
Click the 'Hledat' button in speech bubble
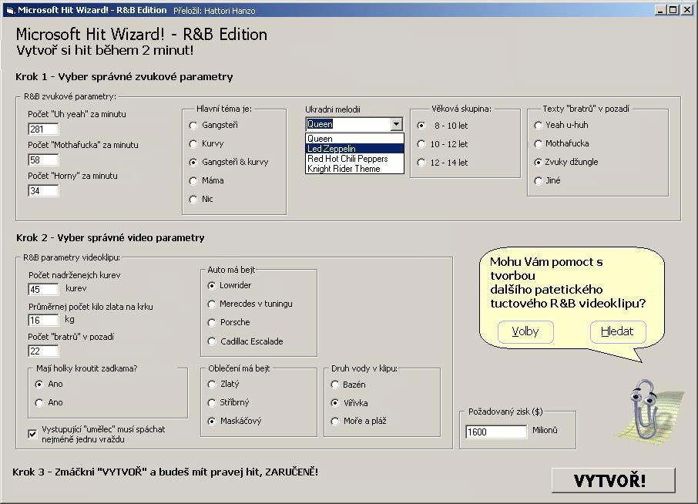click(x=617, y=331)
